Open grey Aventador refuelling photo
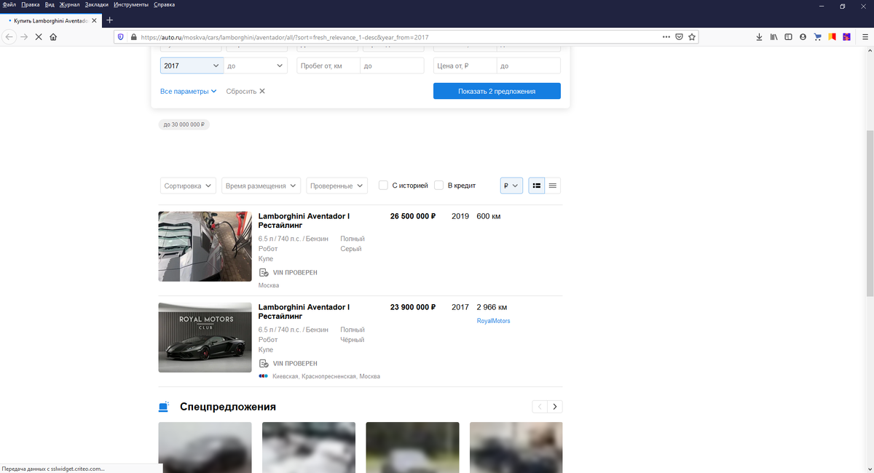Viewport: 874px width, 473px height. (205, 246)
